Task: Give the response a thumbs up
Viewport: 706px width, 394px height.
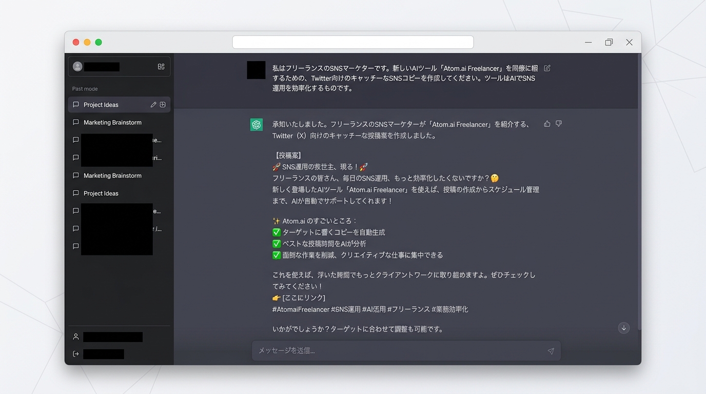Action: tap(547, 124)
